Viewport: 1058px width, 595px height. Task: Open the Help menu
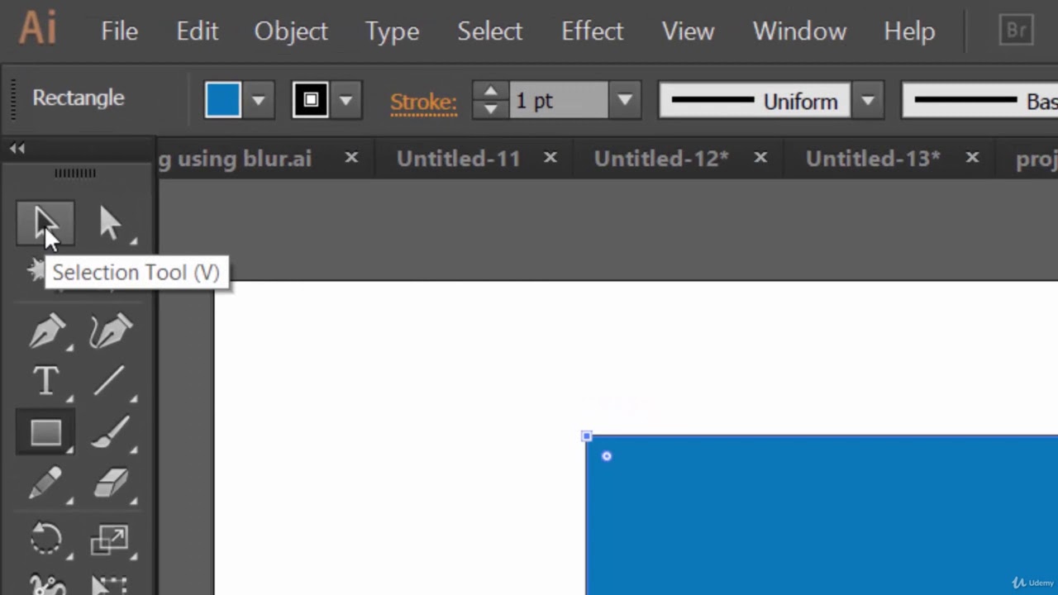[x=909, y=31]
